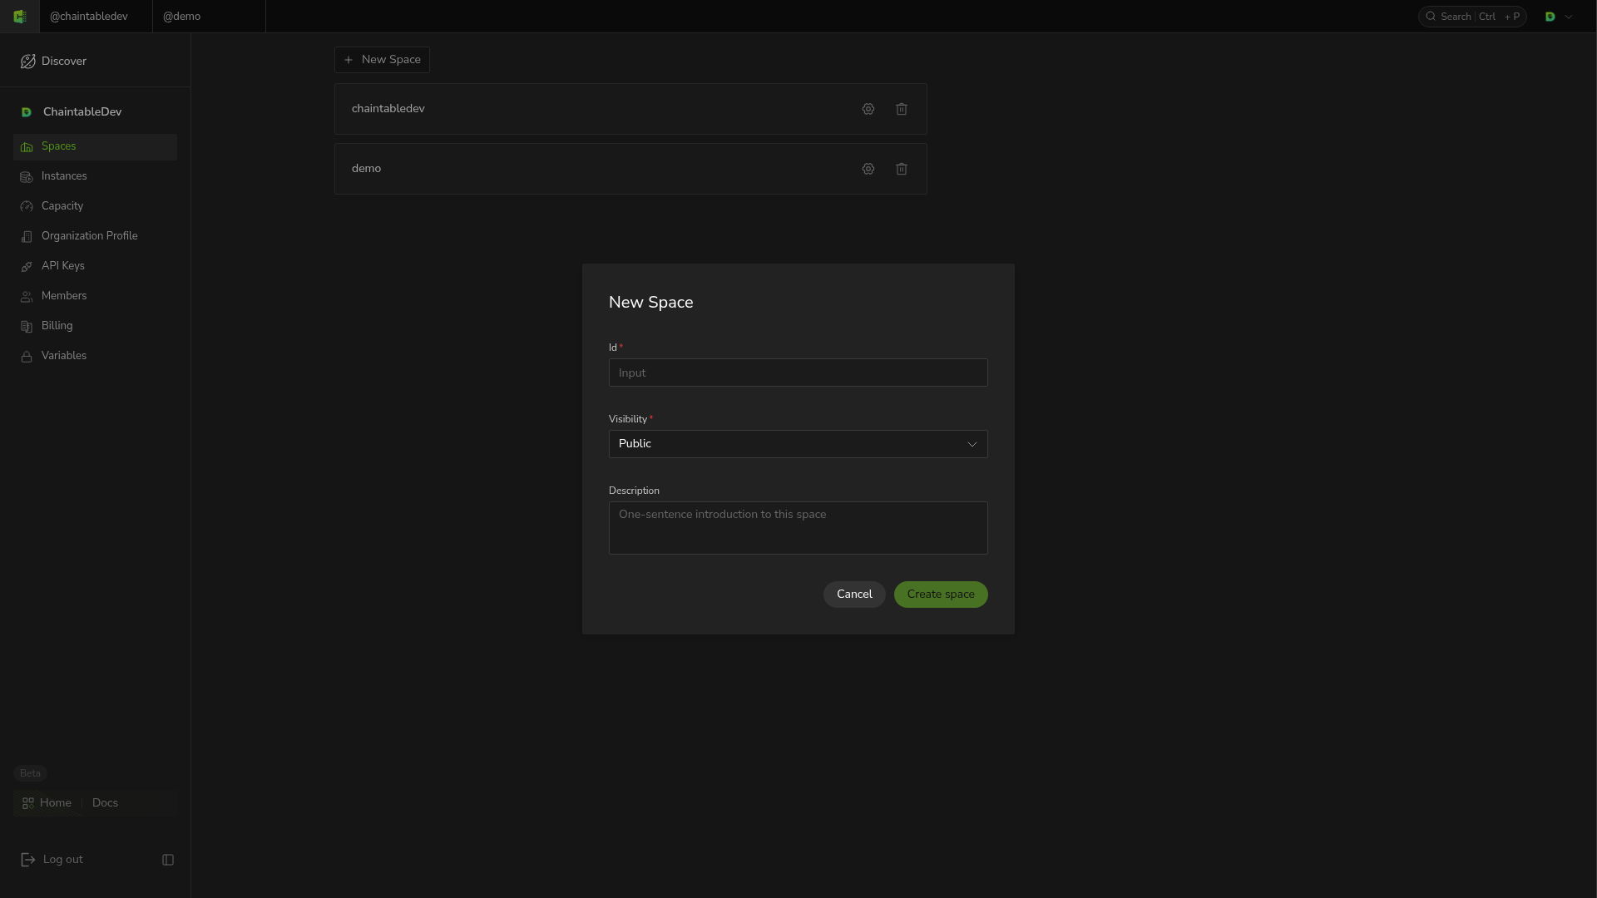Image resolution: width=1597 pixels, height=898 pixels.
Task: Click the green app logo in the top-left
Action: [20, 17]
